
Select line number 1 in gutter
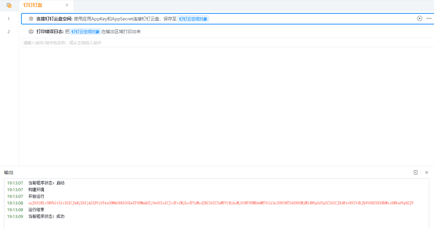click(x=9, y=19)
